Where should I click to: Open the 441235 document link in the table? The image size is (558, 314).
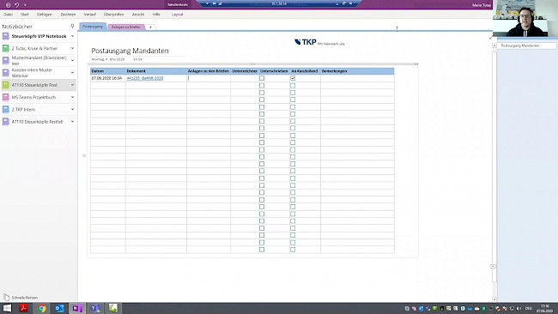(x=145, y=78)
